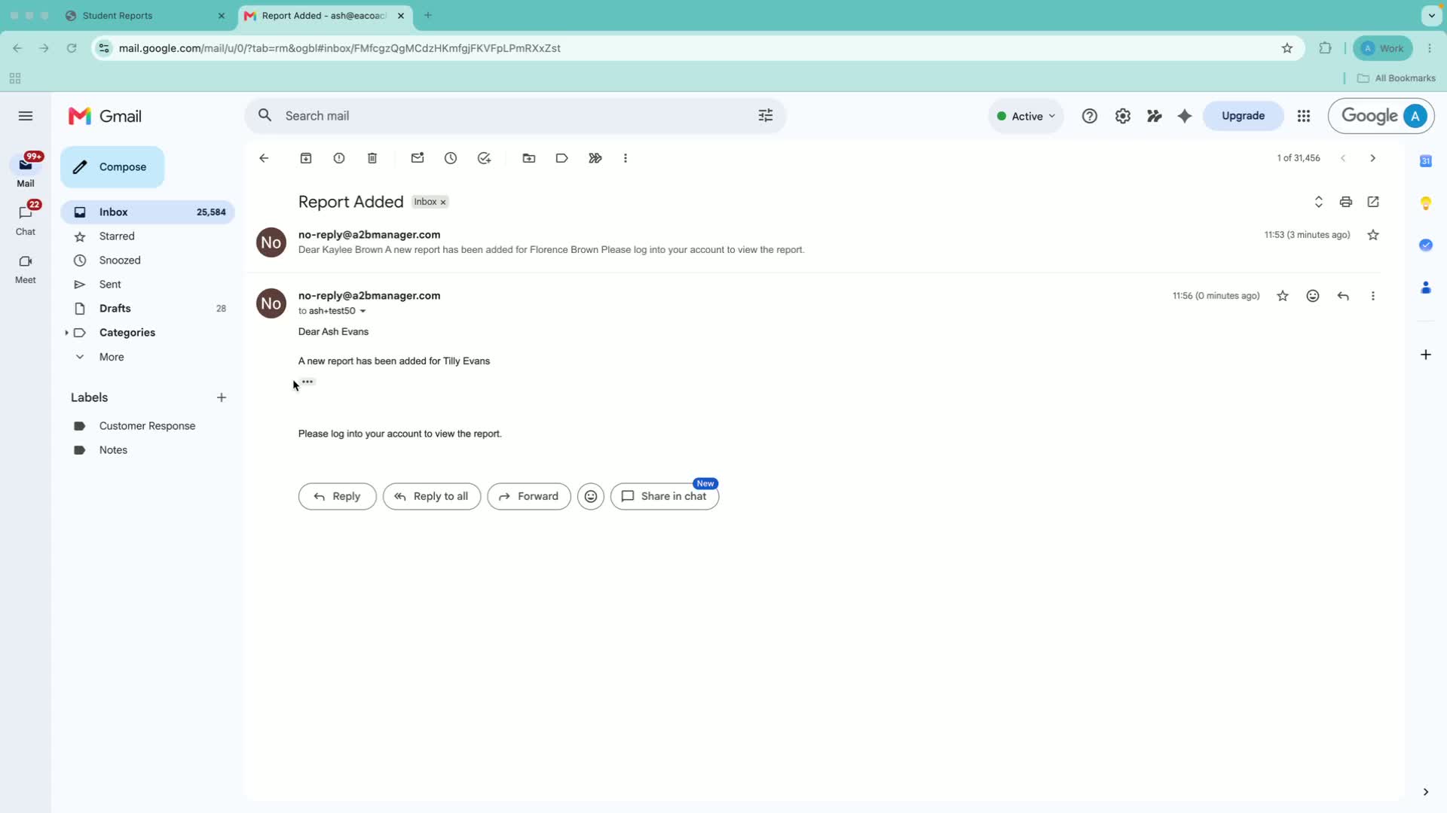Open the Move to folder icon
The height and width of the screenshot is (813, 1447).
pyautogui.click(x=529, y=158)
